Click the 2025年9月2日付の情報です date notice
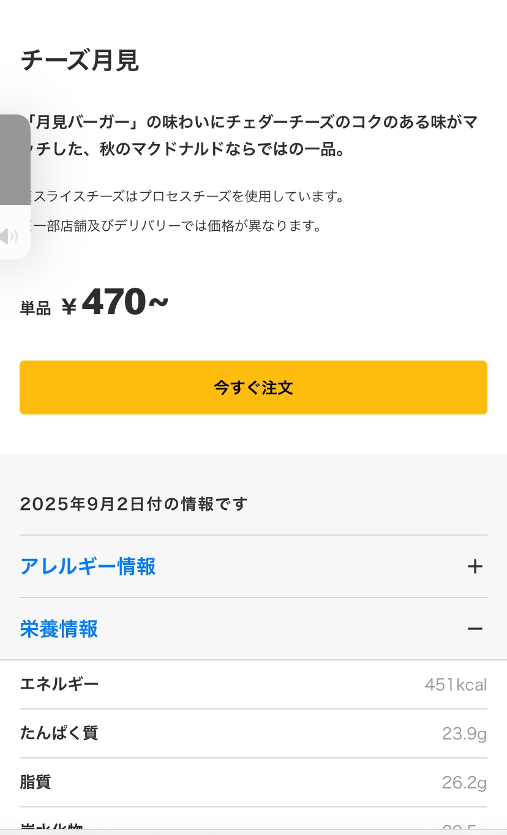507x835 pixels. pos(133,504)
